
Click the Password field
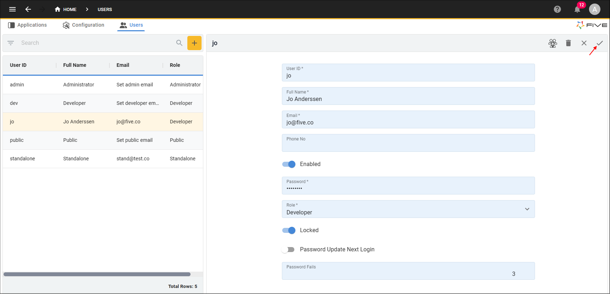pos(408,186)
